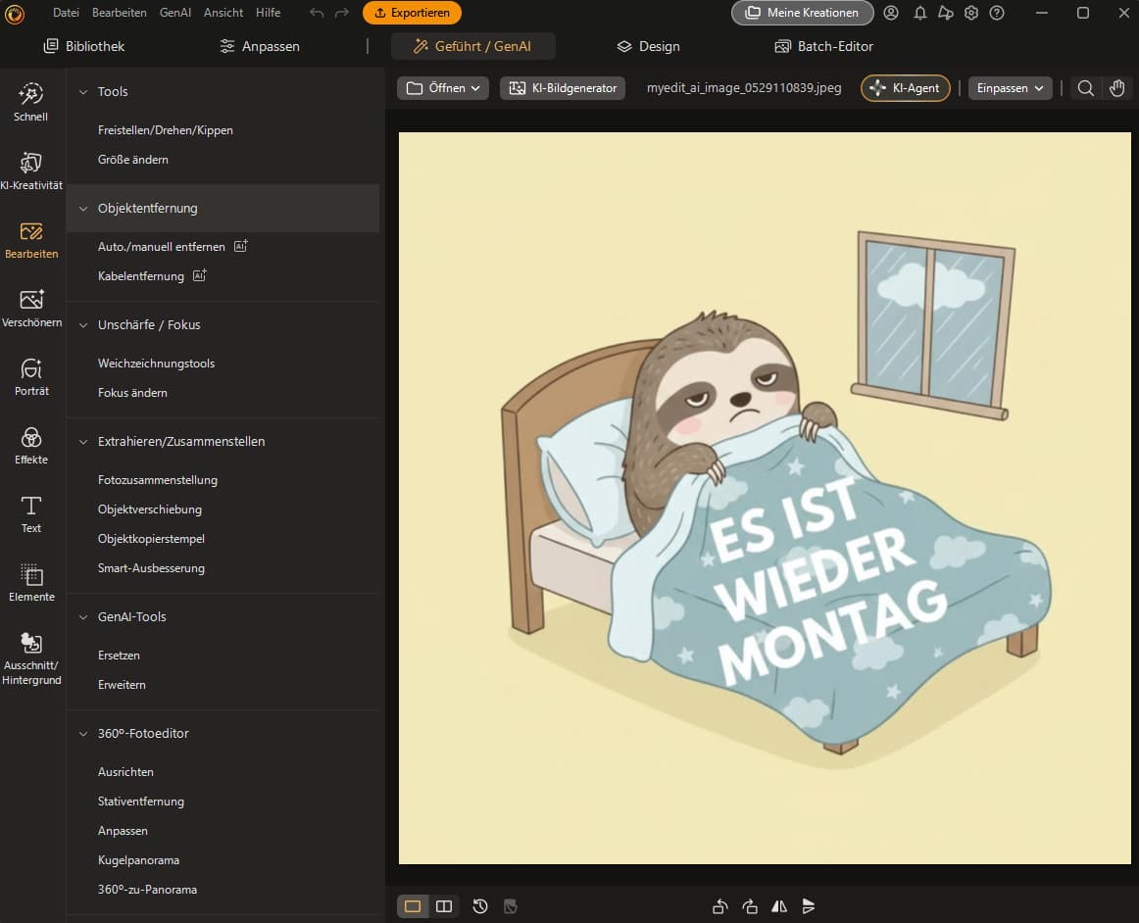This screenshot has height=923, width=1139.
Task: Click the Exportieren button
Action: click(x=412, y=13)
